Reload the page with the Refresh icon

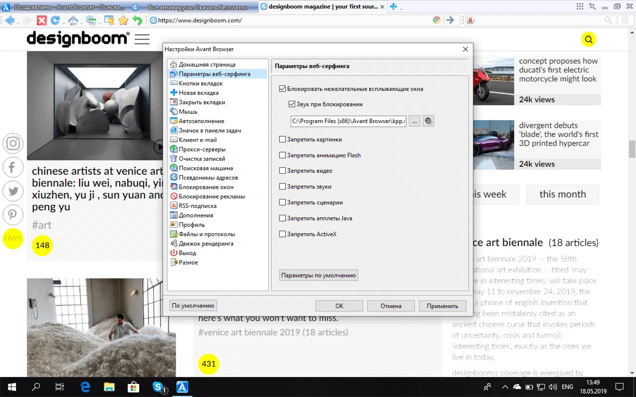(55, 20)
